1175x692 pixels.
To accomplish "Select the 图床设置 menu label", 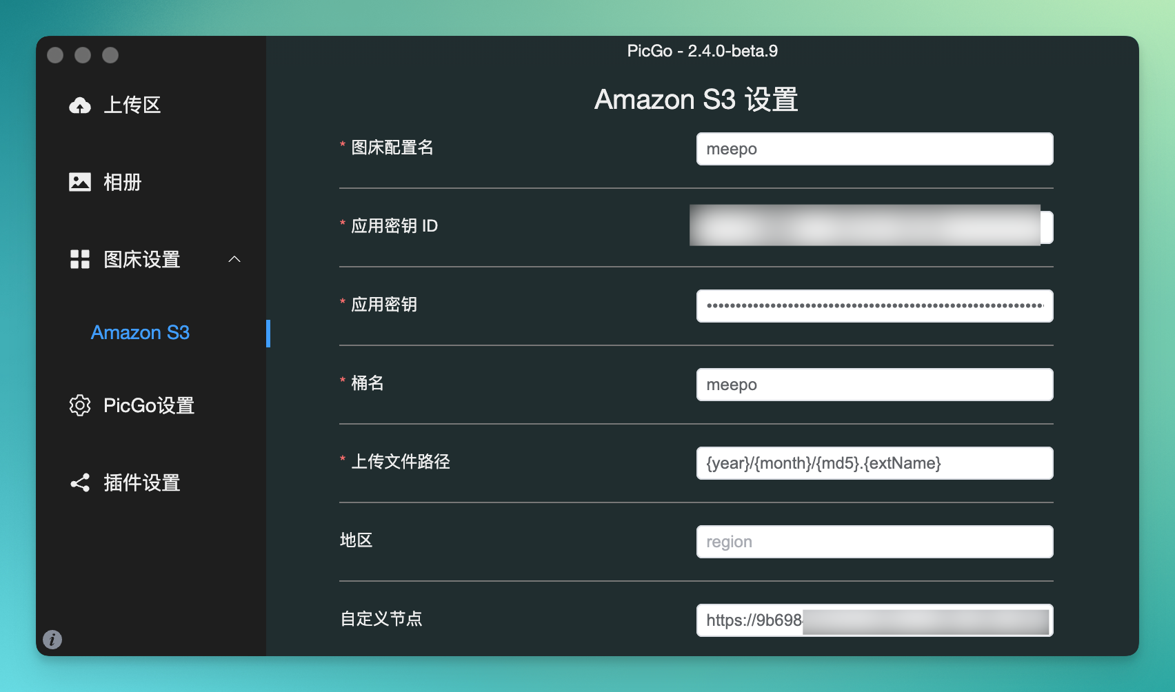I will [142, 259].
